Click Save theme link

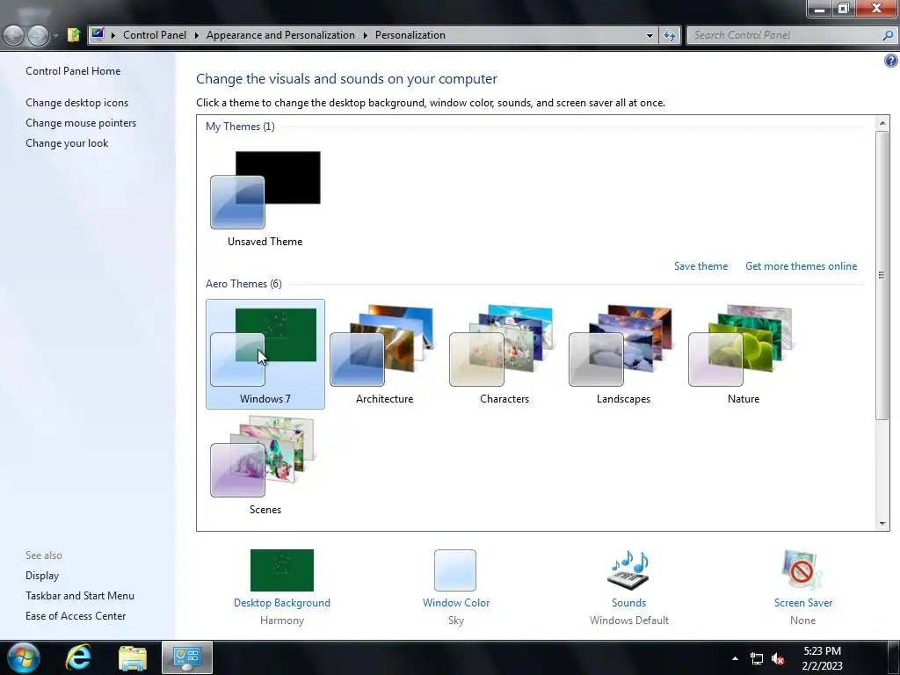[x=700, y=266]
